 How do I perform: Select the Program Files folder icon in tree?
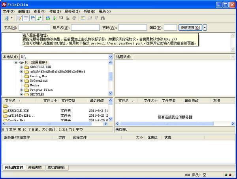coord(26,90)
